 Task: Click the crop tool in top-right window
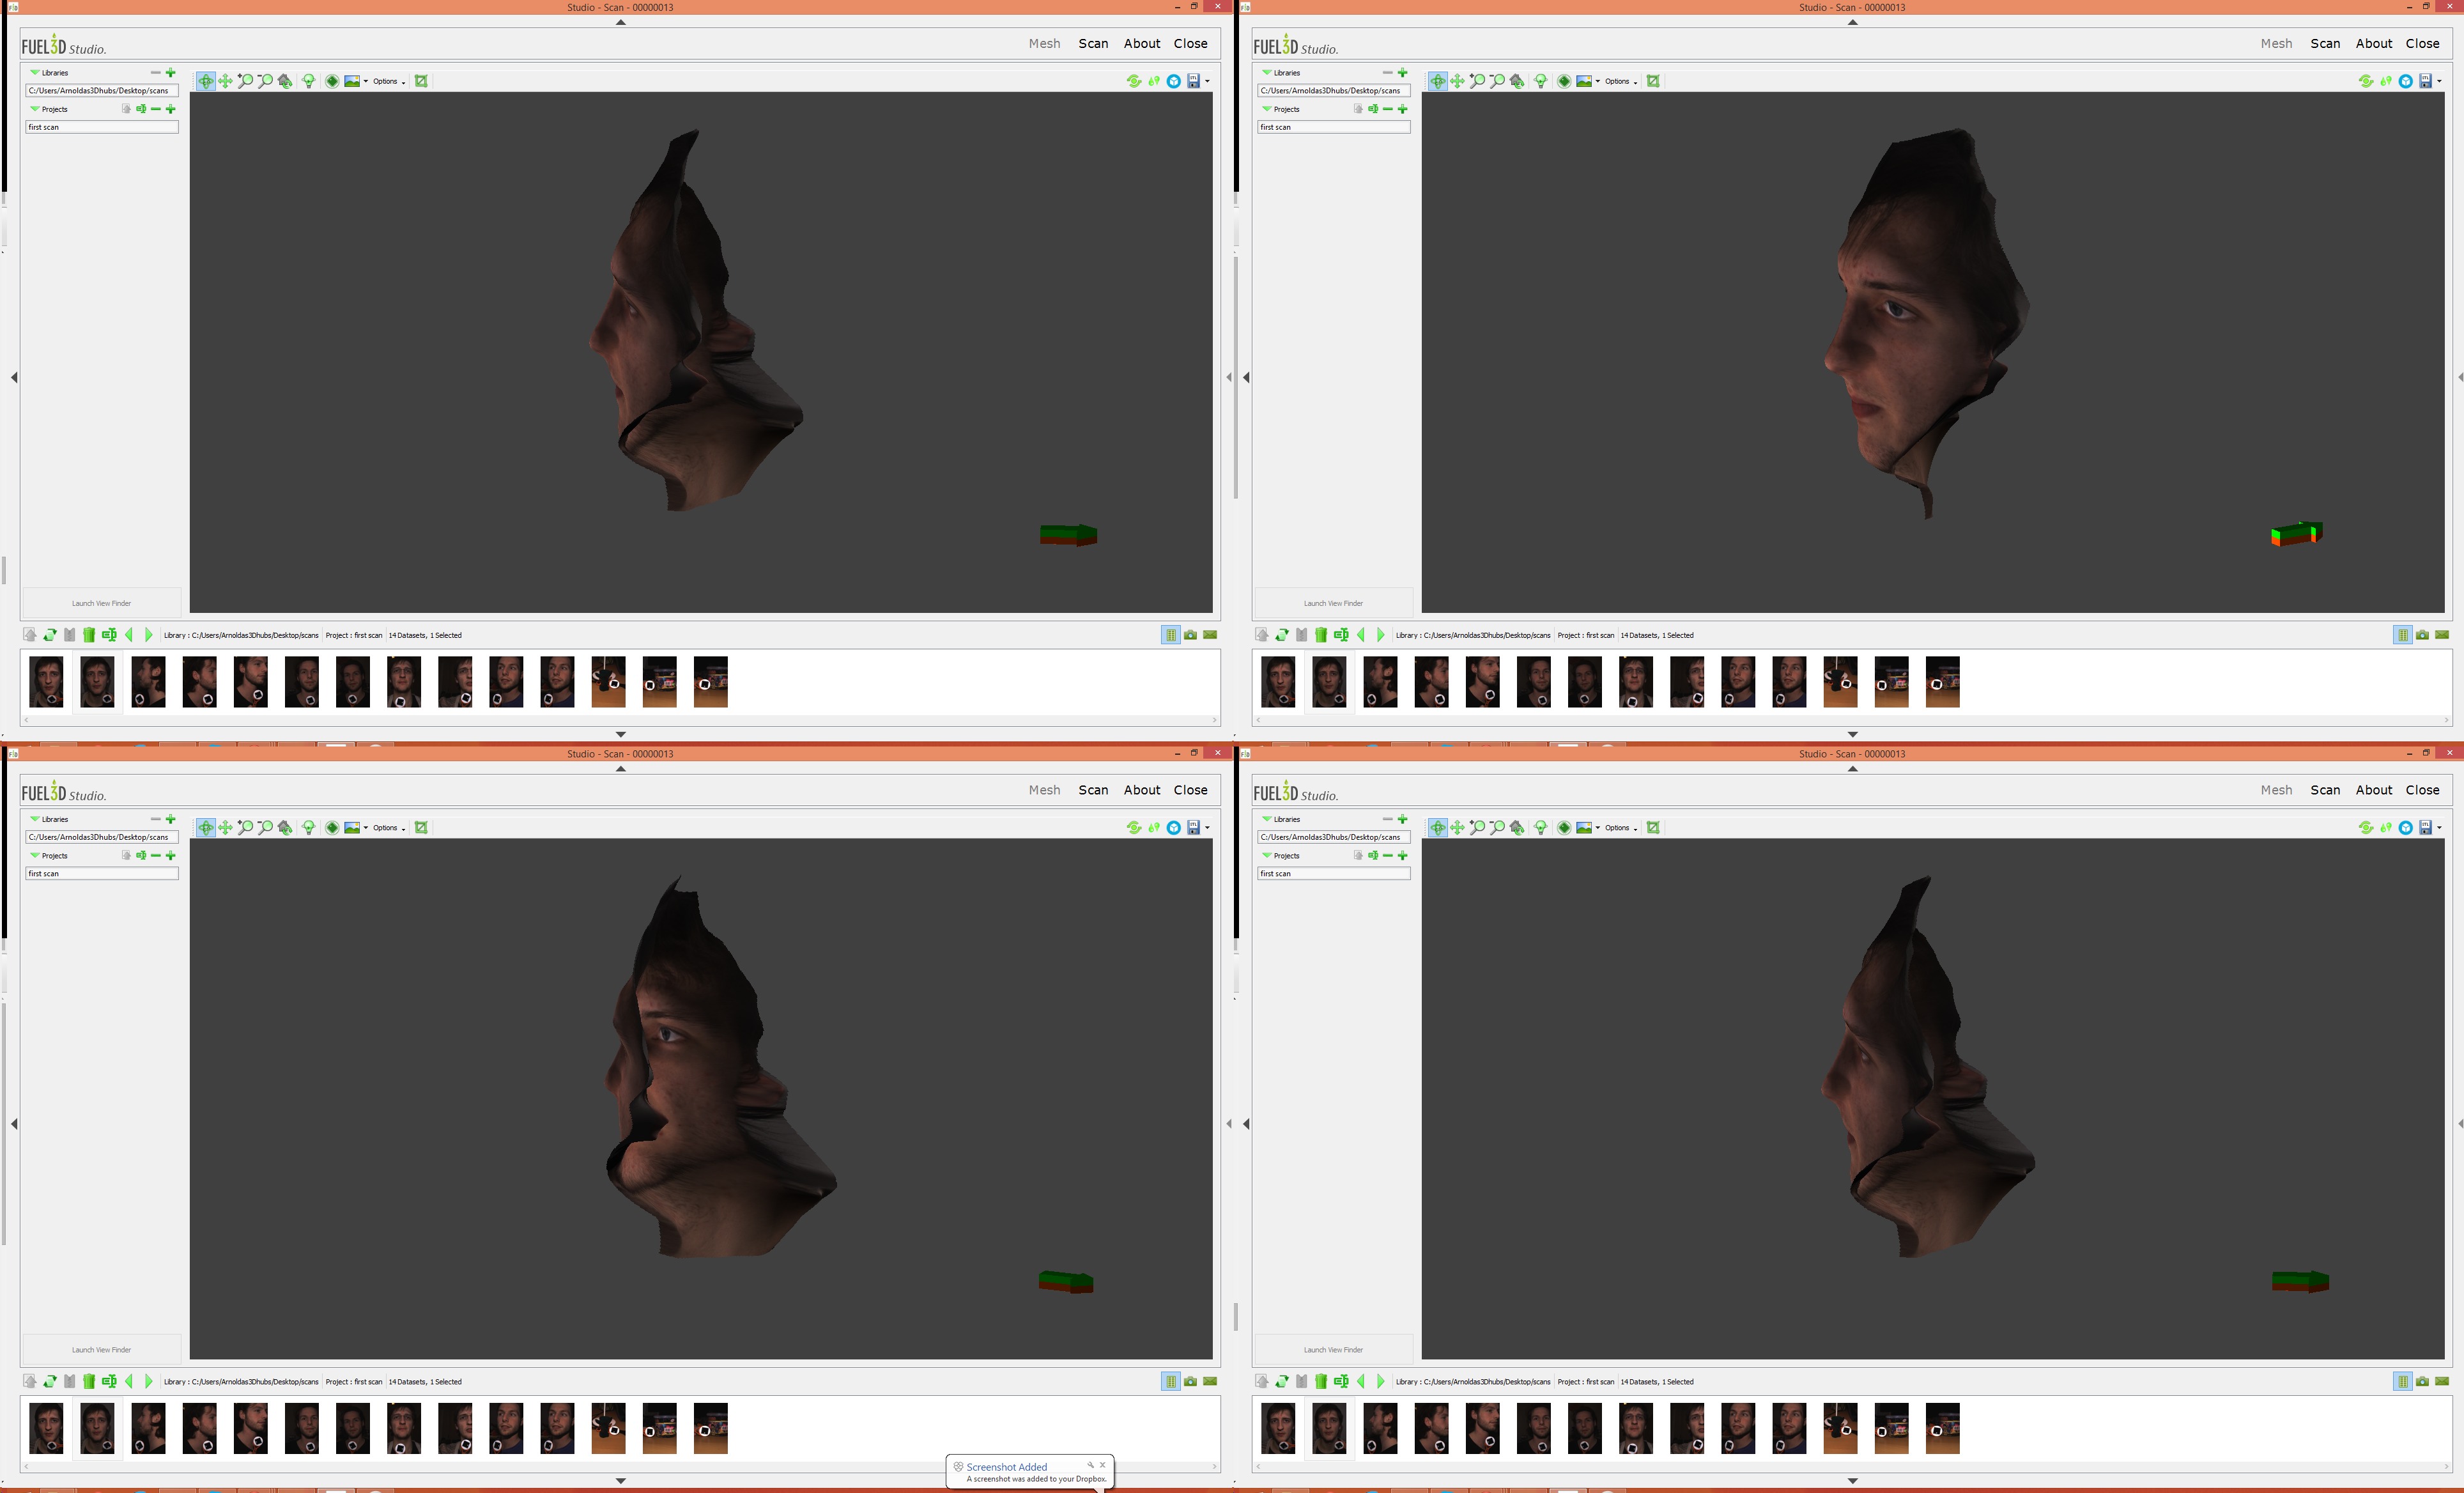tap(1653, 81)
